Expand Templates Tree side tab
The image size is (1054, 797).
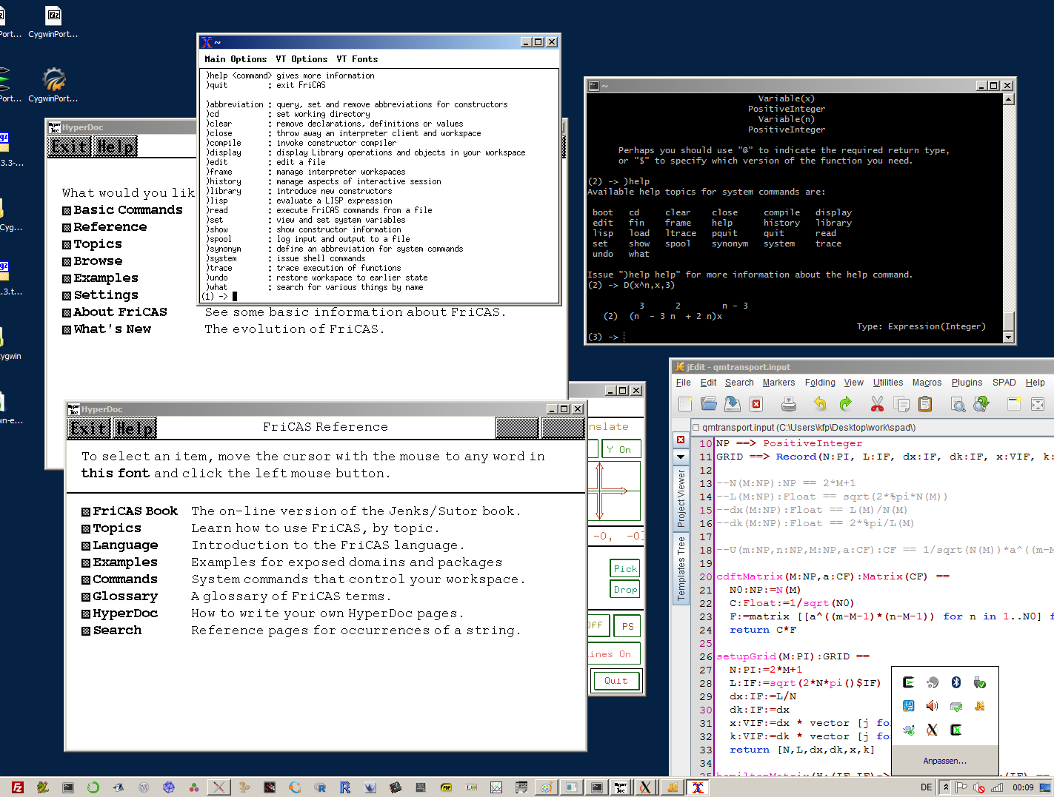point(681,568)
